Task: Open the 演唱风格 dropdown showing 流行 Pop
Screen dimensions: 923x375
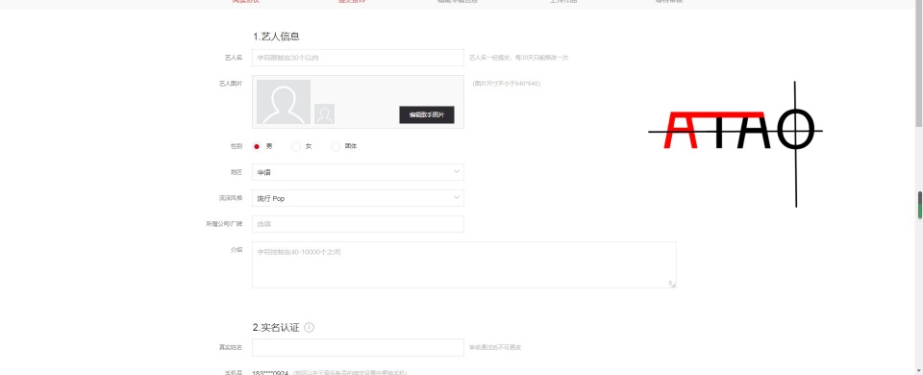Action: click(x=358, y=198)
